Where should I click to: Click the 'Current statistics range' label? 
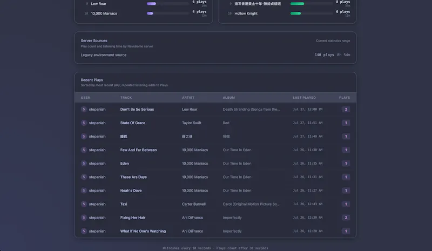tap(333, 40)
